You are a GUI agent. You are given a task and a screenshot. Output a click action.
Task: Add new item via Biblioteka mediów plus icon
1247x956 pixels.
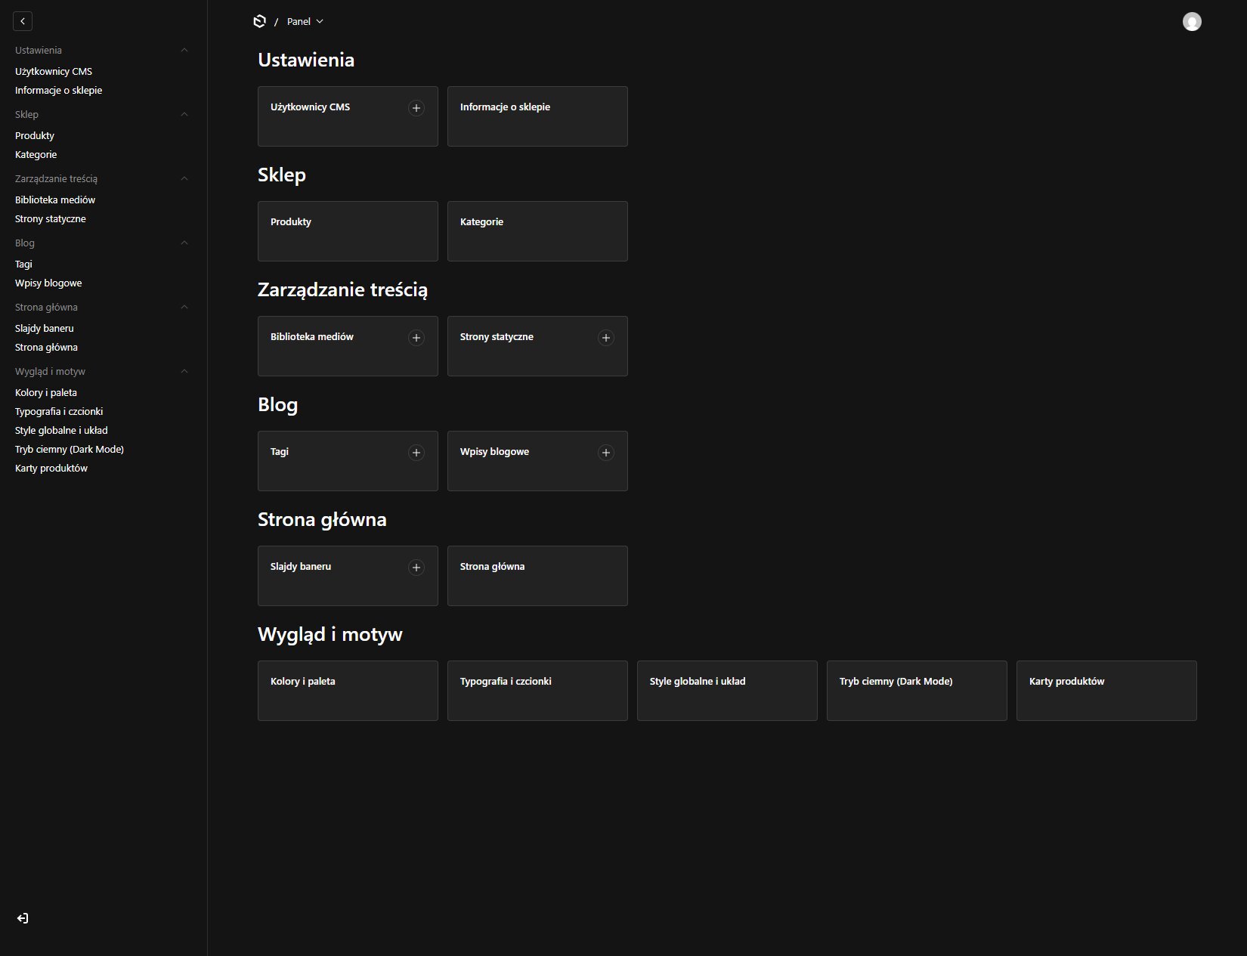coord(416,338)
